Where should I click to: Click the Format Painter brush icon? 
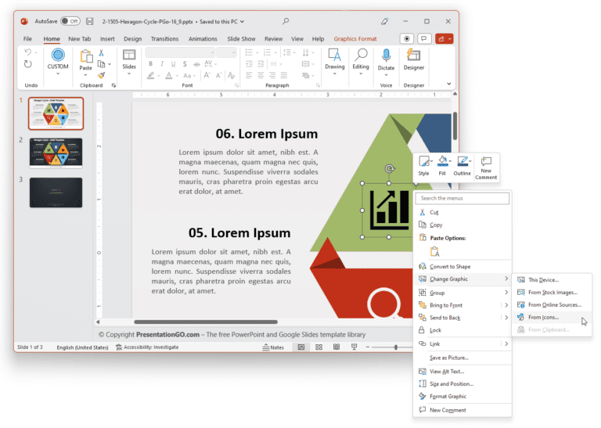click(x=101, y=75)
